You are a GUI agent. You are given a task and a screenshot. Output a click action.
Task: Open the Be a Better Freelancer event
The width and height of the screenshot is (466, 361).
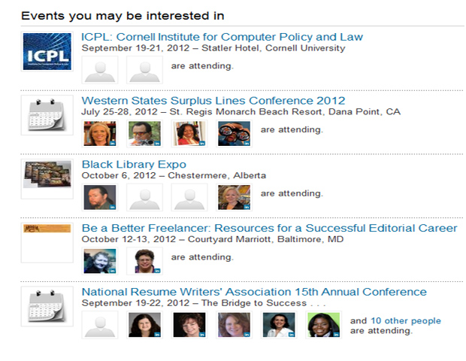click(269, 228)
